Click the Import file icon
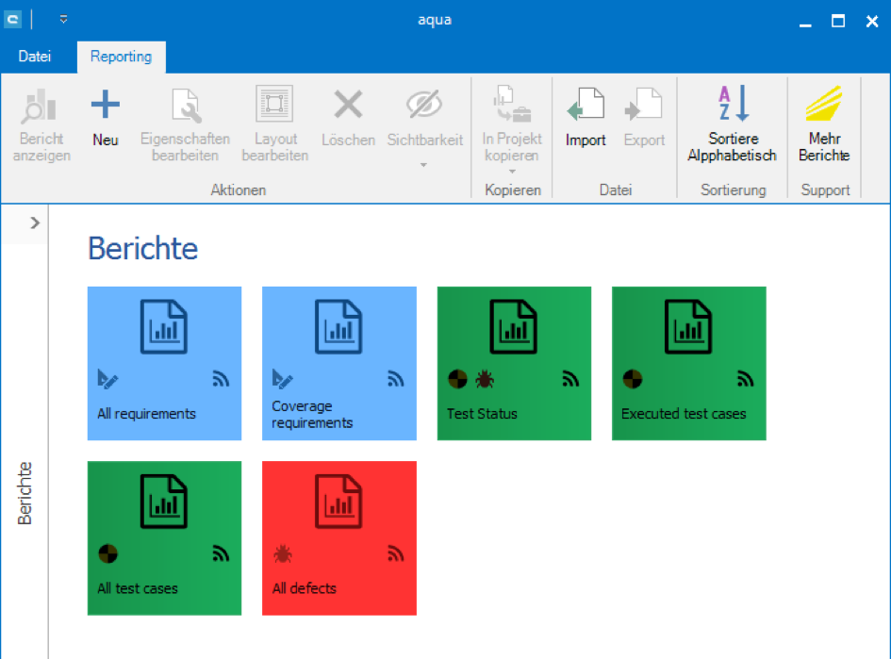 pyautogui.click(x=586, y=106)
